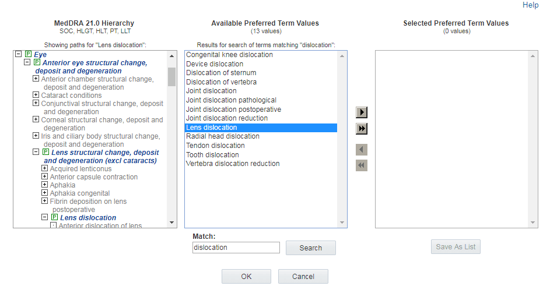Image resolution: width=543 pixels, height=286 pixels.
Task: Click remove all terms double-left-arrow button
Action: pyautogui.click(x=362, y=165)
